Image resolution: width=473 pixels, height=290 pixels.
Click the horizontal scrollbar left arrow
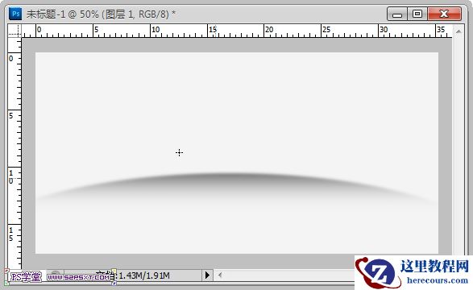pyautogui.click(x=220, y=275)
